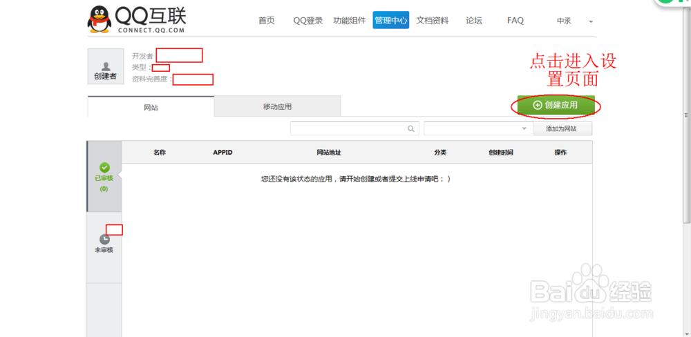
Task: Click the 中承 username
Action: pyautogui.click(x=564, y=21)
